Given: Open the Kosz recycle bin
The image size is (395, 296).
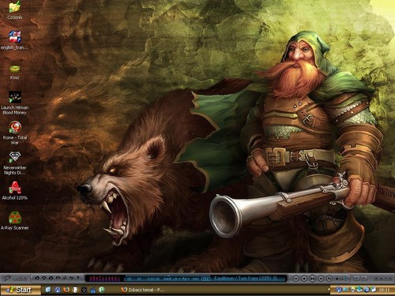Looking at the screenshot, I should [15, 72].
